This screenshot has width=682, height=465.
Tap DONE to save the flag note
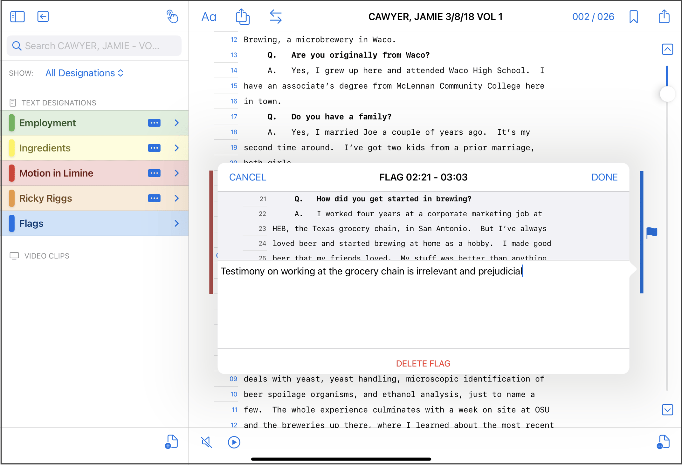(604, 177)
